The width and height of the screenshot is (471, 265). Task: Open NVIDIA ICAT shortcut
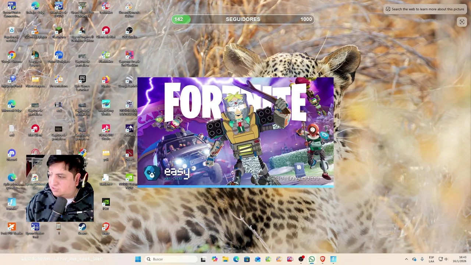[x=106, y=204]
